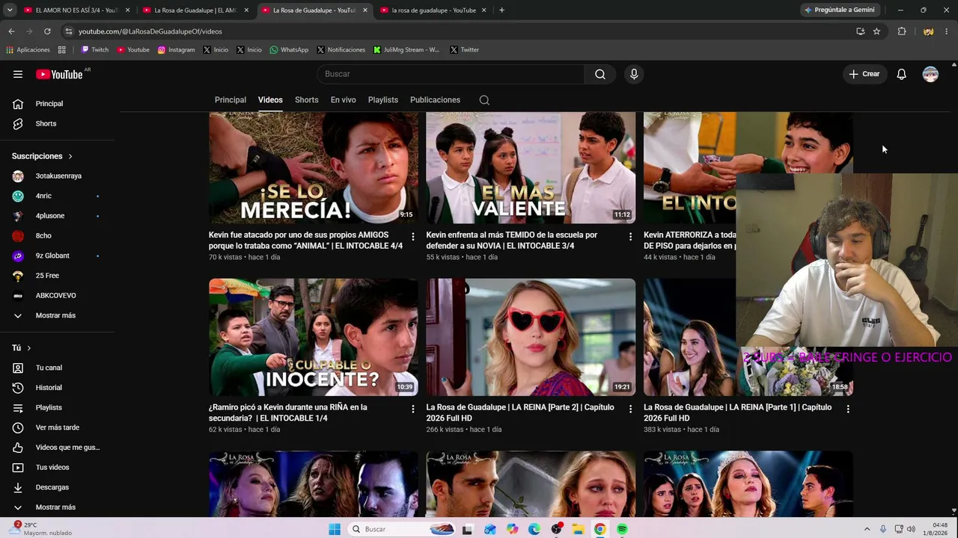The height and width of the screenshot is (538, 958).
Task: Play the "EL MÁS VALIENTE" thumbnail video
Action: pos(531,168)
